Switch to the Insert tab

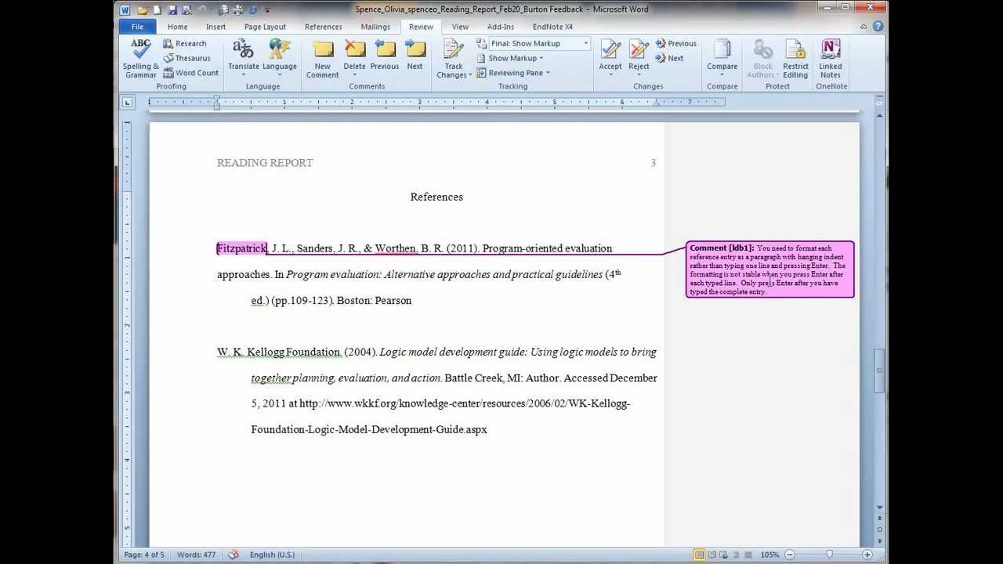point(216,27)
